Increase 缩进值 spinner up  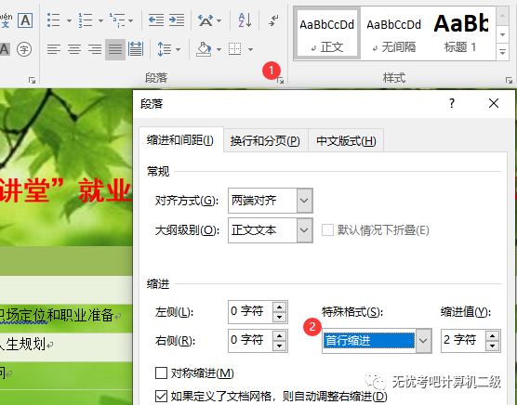click(493, 335)
